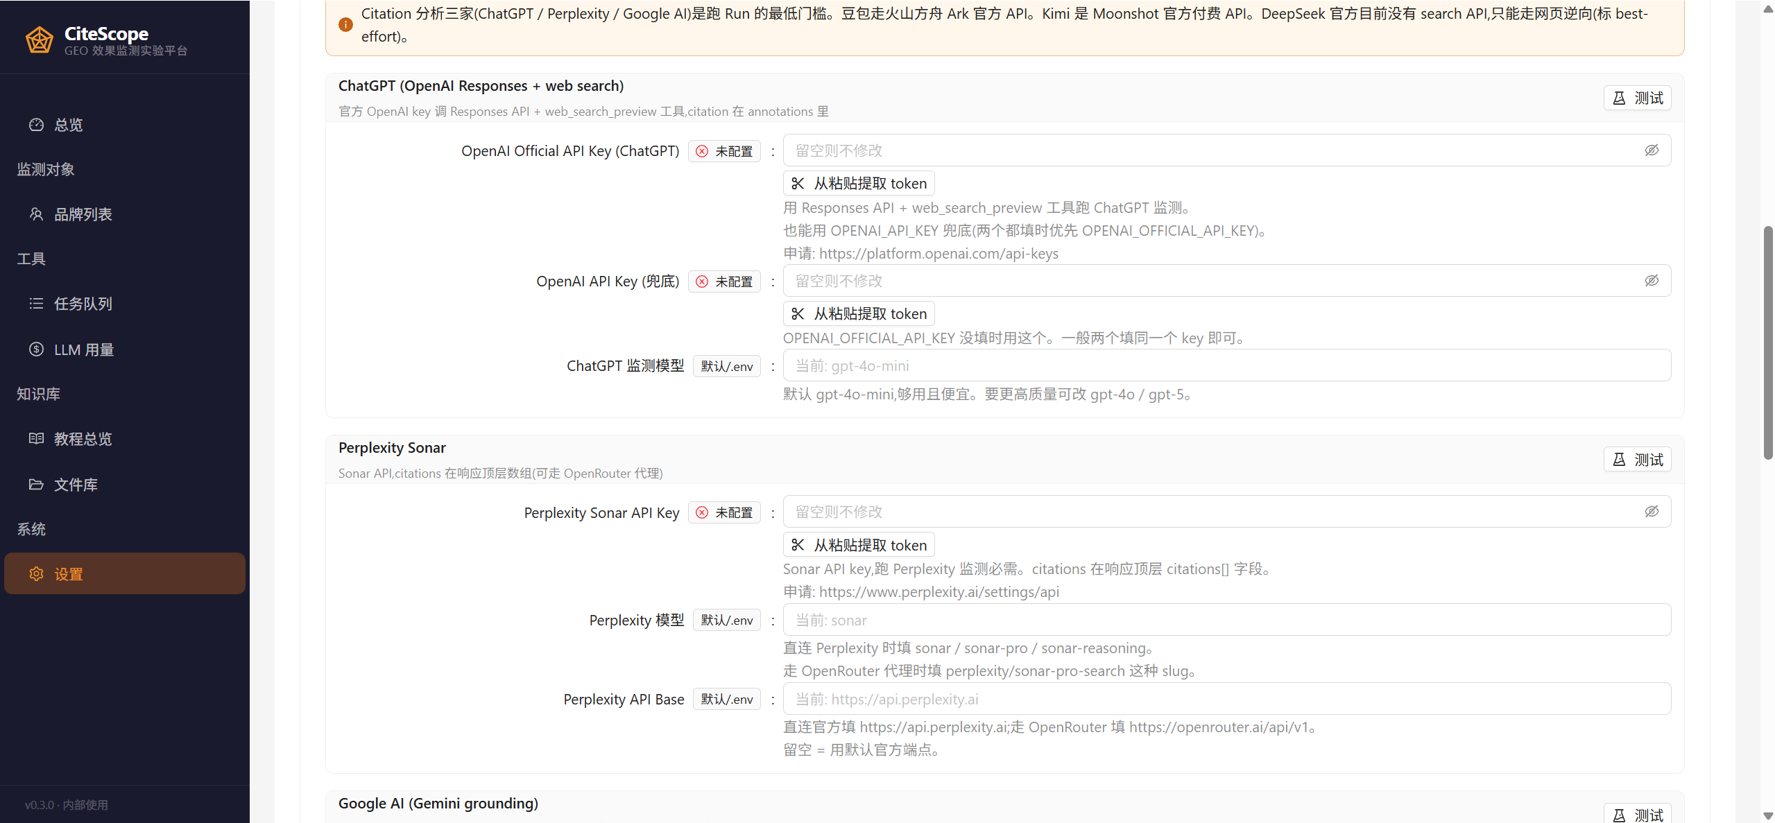Image resolution: width=1775 pixels, height=823 pixels.
Task: Click ChatGPT (OpenAI Responses + web search) heading
Action: point(481,86)
